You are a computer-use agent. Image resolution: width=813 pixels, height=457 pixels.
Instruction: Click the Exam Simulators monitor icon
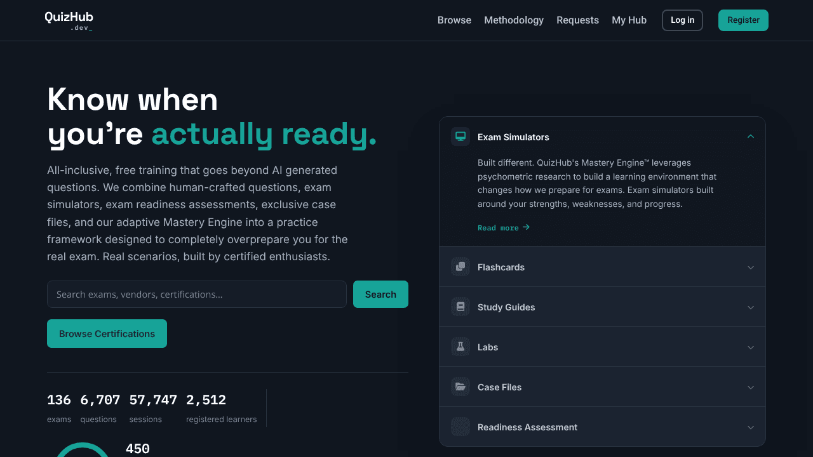coord(460,136)
